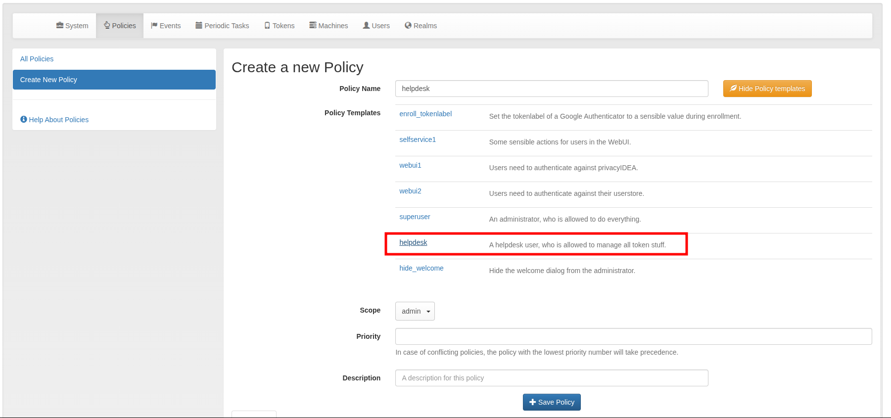Open the All Policies list
Viewport: 891px width, 418px height.
37,59
